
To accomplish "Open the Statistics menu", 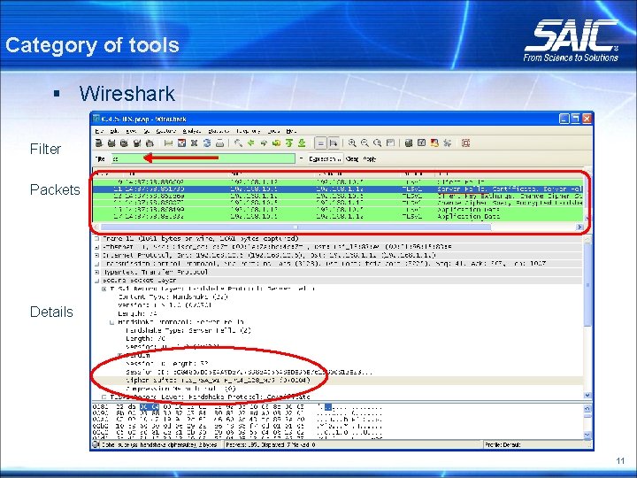I will [219, 131].
